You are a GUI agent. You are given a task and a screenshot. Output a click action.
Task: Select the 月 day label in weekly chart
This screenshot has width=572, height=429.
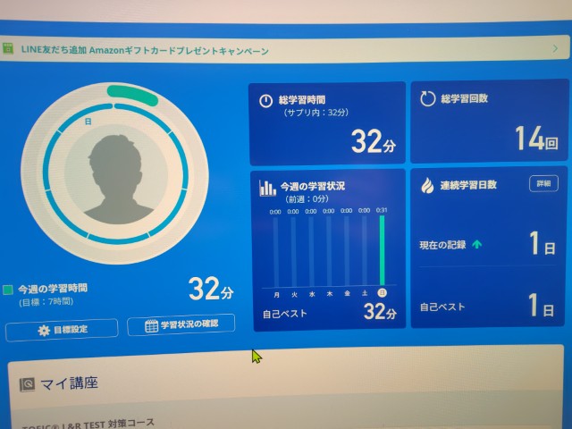coord(276,293)
